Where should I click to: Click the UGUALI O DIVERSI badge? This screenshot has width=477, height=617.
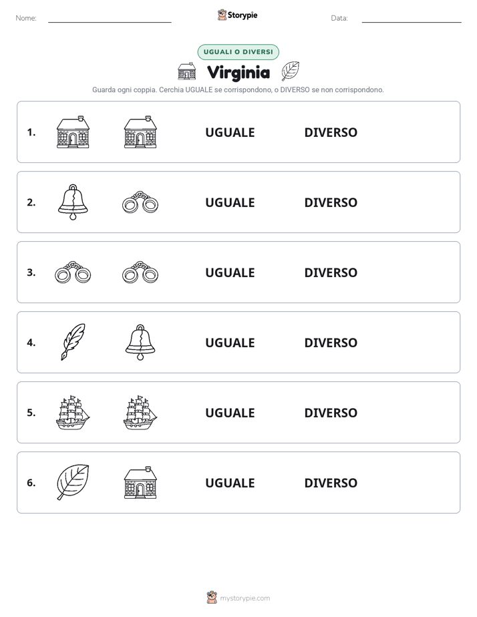click(x=238, y=52)
